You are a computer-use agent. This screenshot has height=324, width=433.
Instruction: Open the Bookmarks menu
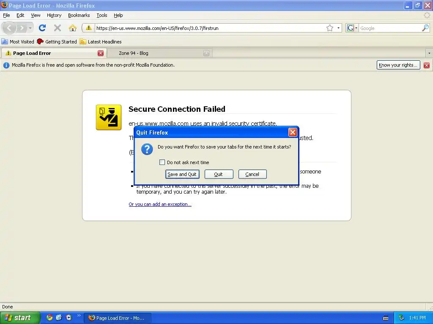79,16
